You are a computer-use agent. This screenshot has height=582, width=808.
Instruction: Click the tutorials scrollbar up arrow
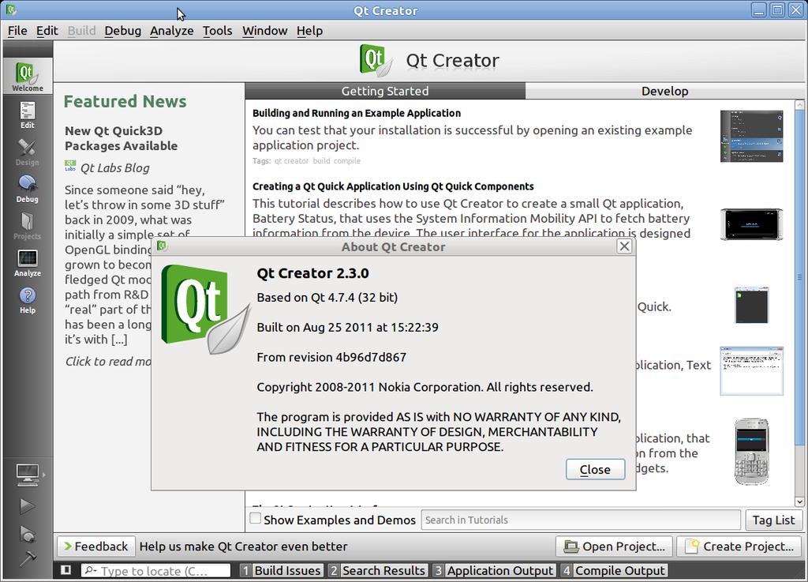click(799, 105)
